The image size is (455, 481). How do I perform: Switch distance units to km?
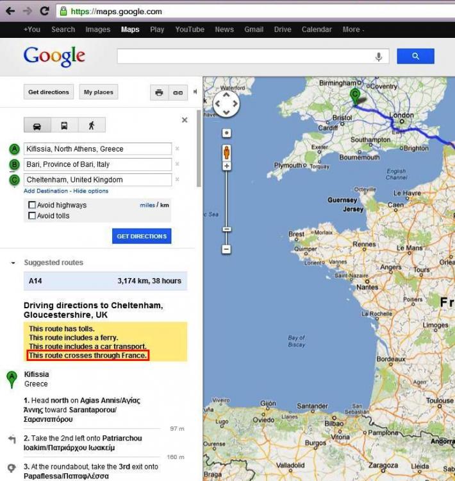165,205
